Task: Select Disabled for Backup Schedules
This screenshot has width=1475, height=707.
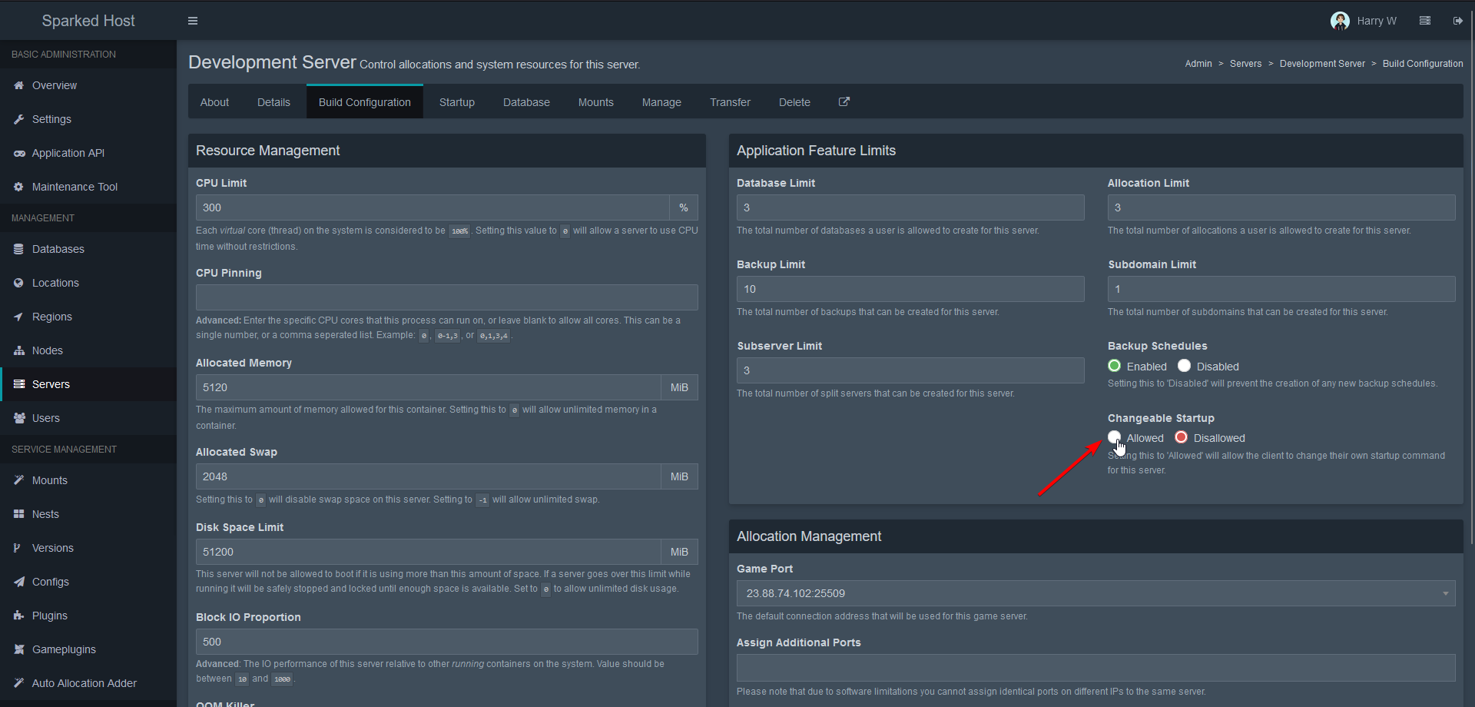Action: point(1185,365)
